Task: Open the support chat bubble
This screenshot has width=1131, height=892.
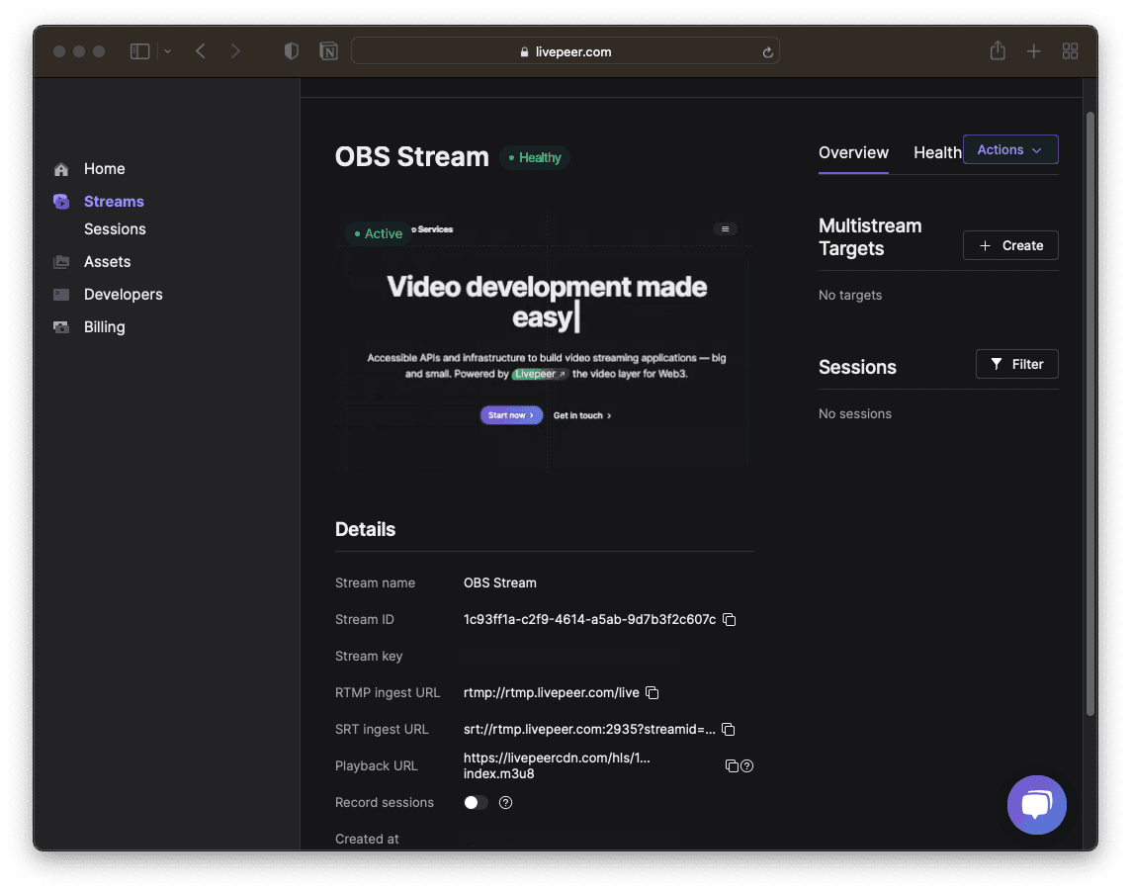Action: (x=1036, y=805)
